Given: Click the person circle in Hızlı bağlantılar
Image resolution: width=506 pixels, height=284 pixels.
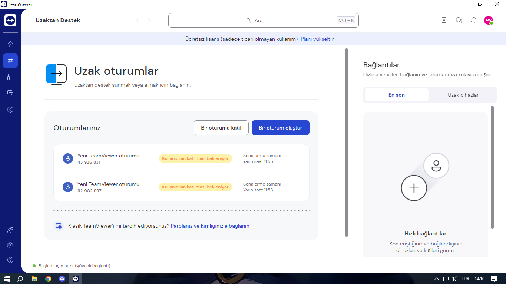Looking at the screenshot, I should [x=436, y=166].
